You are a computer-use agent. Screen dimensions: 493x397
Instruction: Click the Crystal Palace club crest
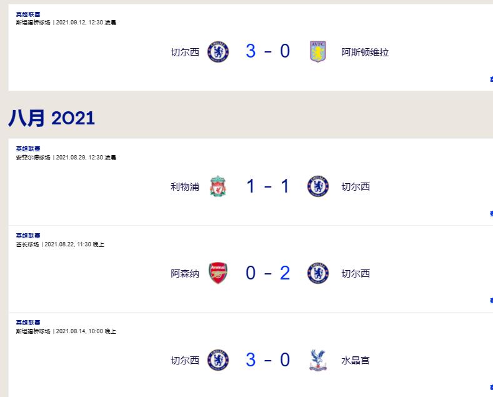[x=318, y=360]
